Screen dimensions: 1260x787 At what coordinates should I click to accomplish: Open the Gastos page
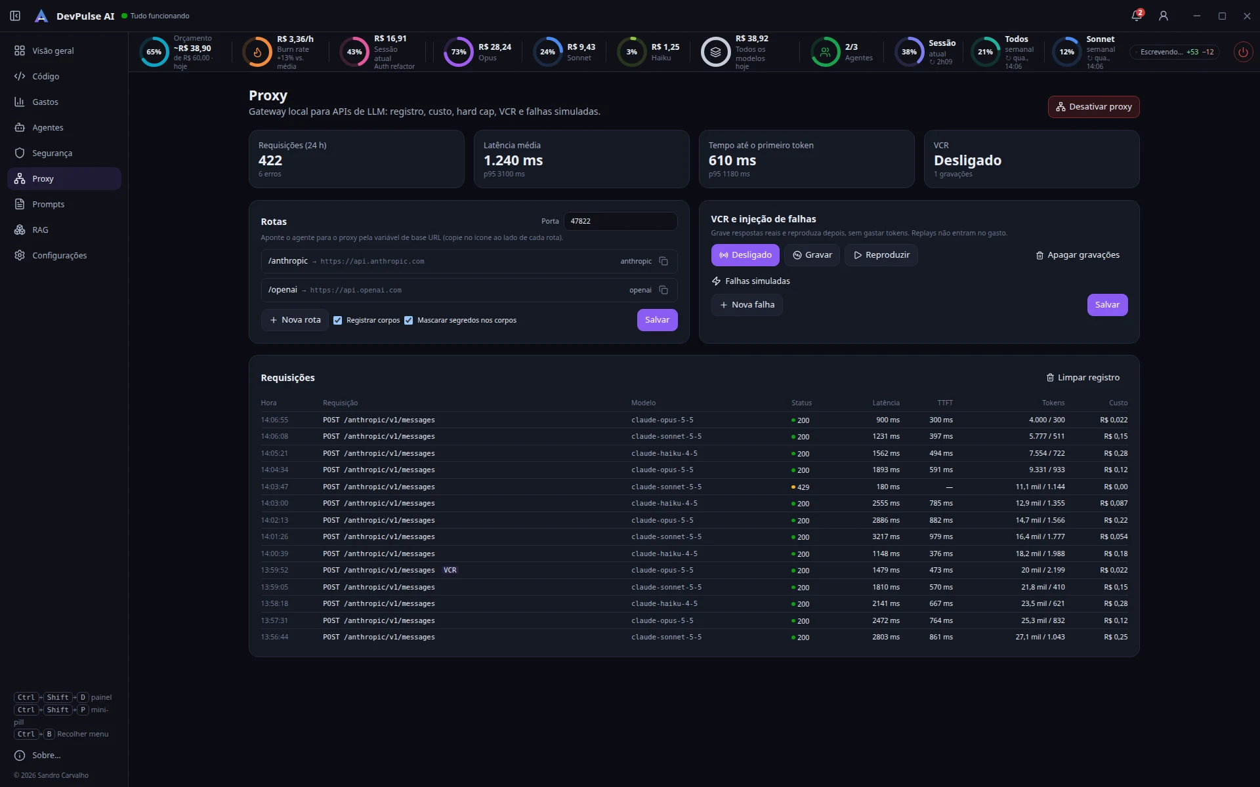point(64,102)
